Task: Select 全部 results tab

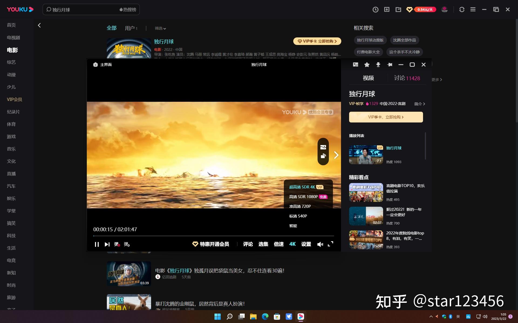Action: [111, 28]
